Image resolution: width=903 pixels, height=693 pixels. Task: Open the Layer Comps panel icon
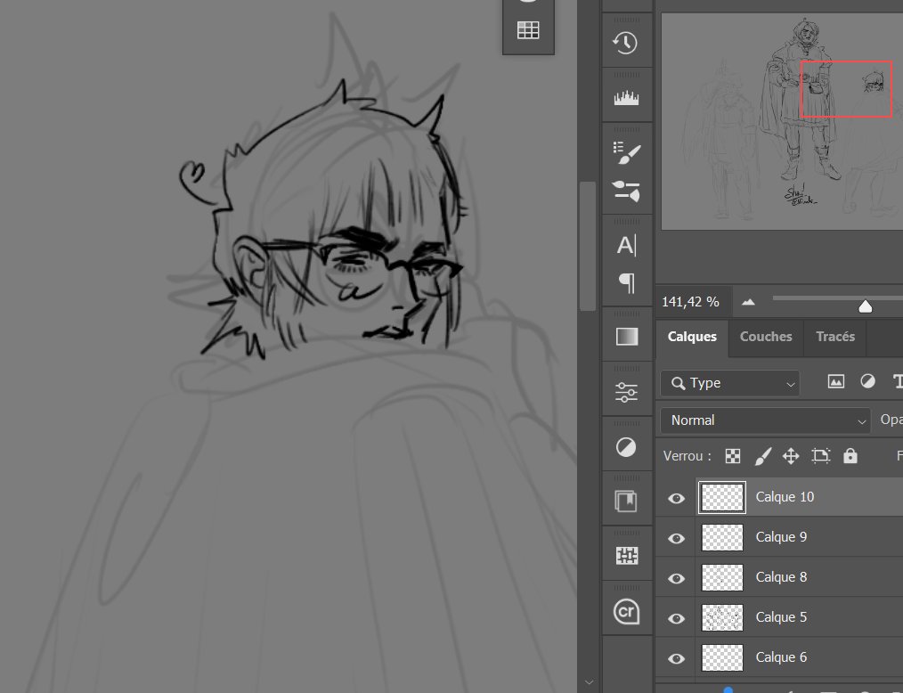click(x=626, y=501)
